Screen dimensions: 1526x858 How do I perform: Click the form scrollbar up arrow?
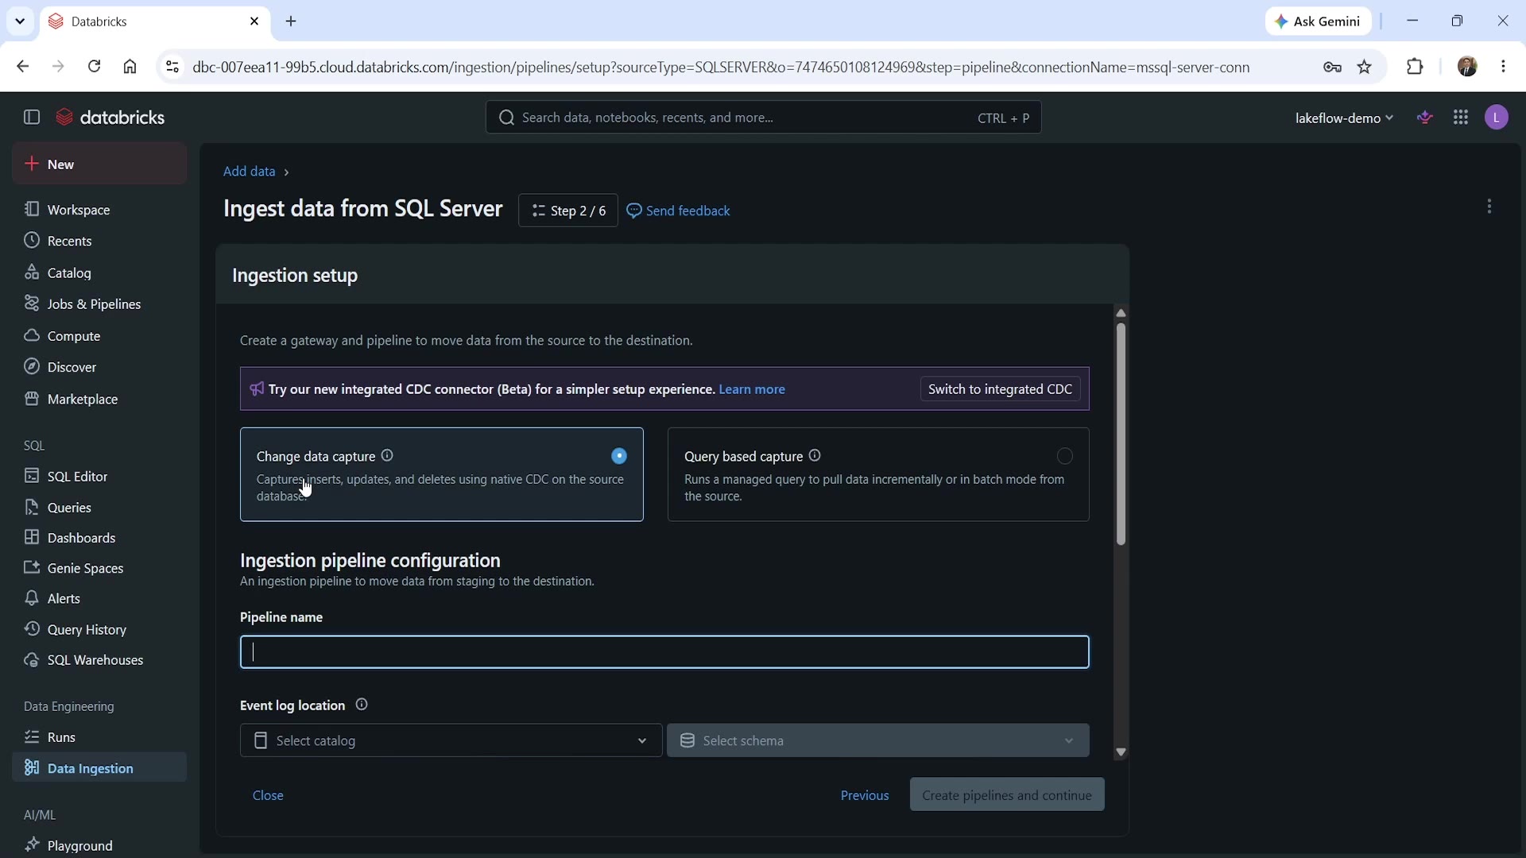pyautogui.click(x=1121, y=313)
